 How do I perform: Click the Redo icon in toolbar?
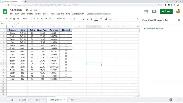(x=10, y=19)
